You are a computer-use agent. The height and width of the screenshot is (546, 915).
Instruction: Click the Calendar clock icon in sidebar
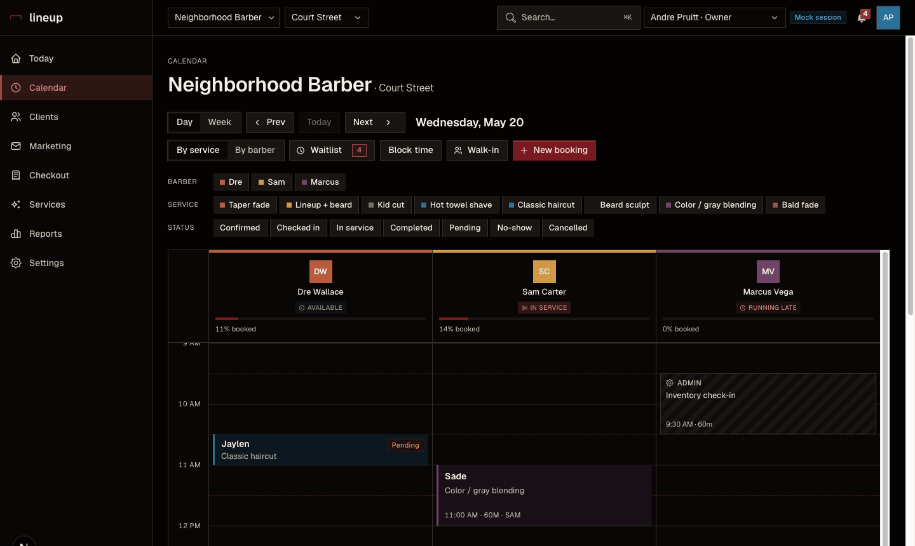pyautogui.click(x=16, y=88)
